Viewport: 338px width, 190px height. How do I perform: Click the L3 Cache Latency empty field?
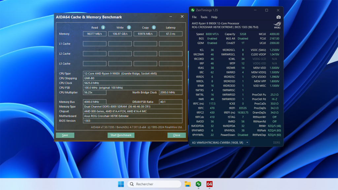[x=171, y=64]
